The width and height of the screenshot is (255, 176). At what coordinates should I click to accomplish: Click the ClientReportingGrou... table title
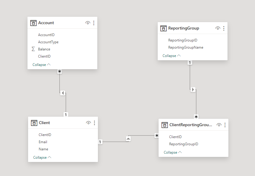click(191, 125)
